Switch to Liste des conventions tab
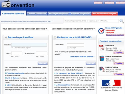Image resolution: width=125 pixels, height=94 pixels. [37, 13]
